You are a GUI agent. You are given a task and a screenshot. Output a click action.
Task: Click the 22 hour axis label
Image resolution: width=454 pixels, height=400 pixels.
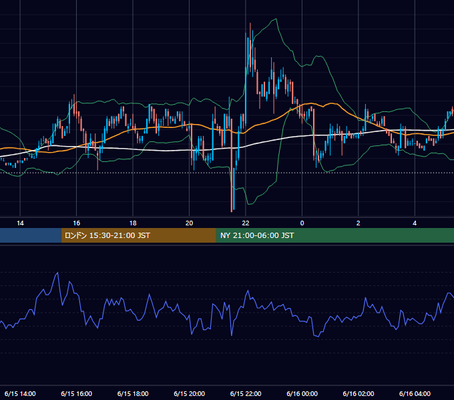click(246, 223)
